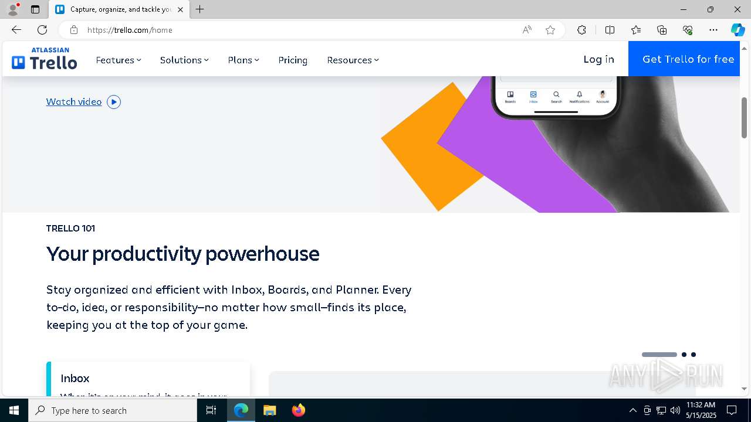751x422 pixels.
Task: Reload the page with the refresh icon
Action: [42, 30]
